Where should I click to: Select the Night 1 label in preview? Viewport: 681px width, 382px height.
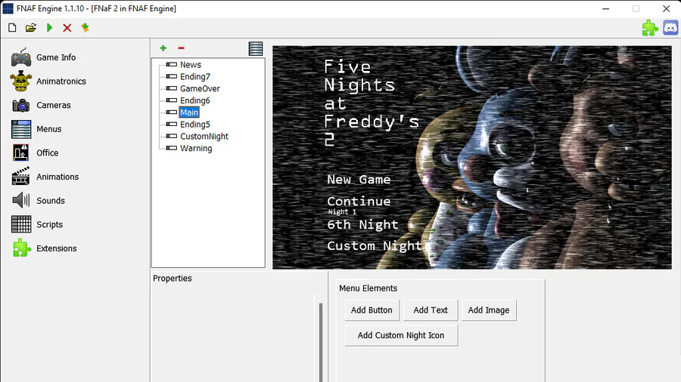[342, 212]
